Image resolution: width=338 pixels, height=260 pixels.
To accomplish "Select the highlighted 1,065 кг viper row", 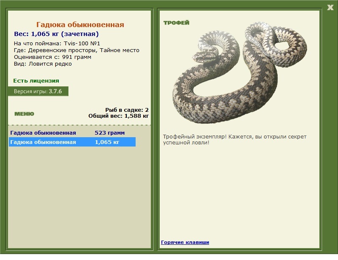I will click(x=72, y=142).
